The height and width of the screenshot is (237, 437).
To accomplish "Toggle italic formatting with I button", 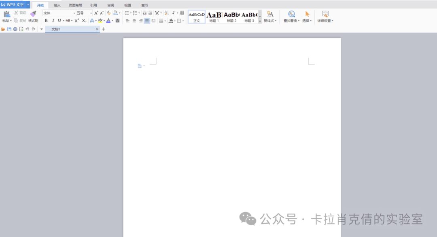I will pyautogui.click(x=53, y=21).
